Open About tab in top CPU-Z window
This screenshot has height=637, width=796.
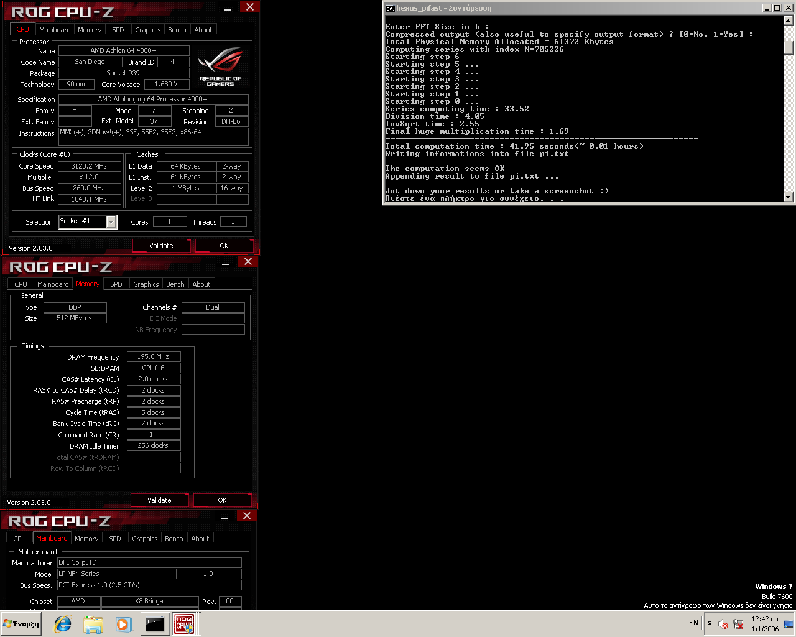[203, 30]
